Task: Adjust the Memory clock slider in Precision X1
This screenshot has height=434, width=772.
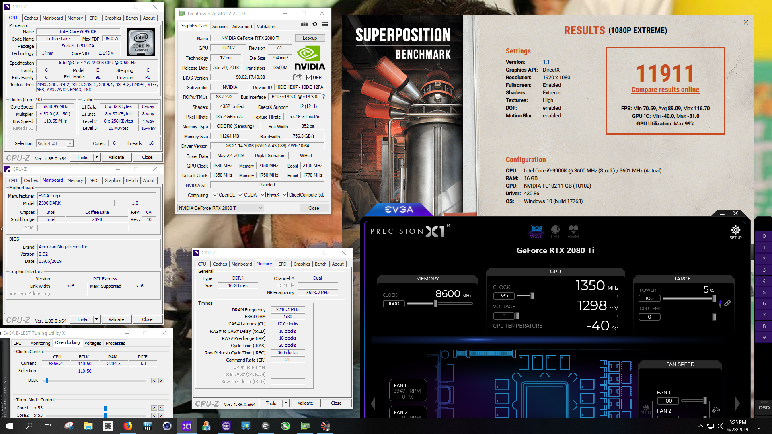Action: [x=435, y=304]
